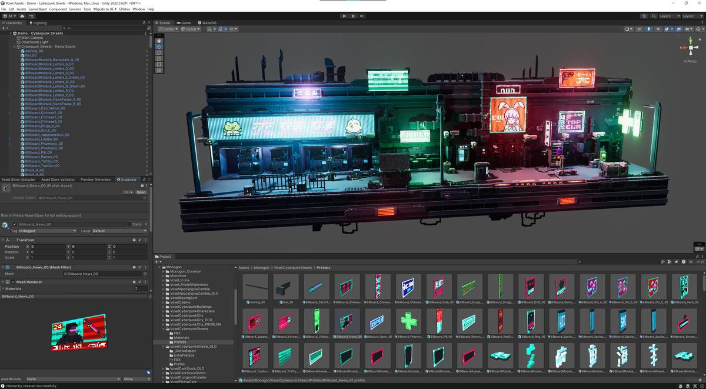Select the Hand view tool

[x=159, y=41]
